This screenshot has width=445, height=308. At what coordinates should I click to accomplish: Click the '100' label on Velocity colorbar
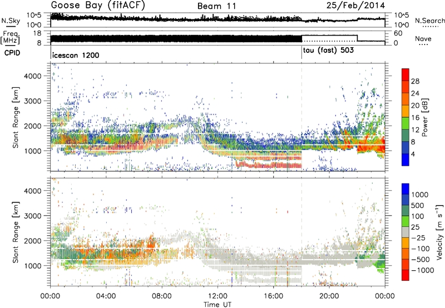tap(418, 216)
